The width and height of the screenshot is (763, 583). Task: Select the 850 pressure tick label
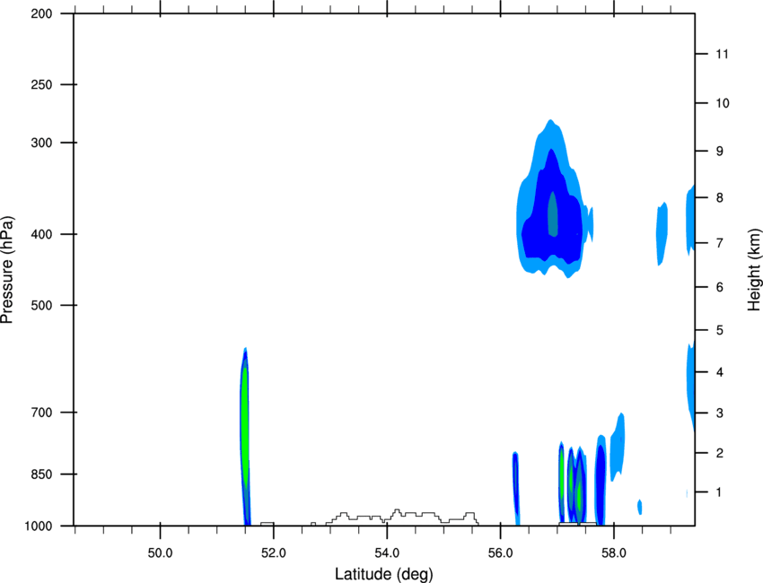point(41,474)
